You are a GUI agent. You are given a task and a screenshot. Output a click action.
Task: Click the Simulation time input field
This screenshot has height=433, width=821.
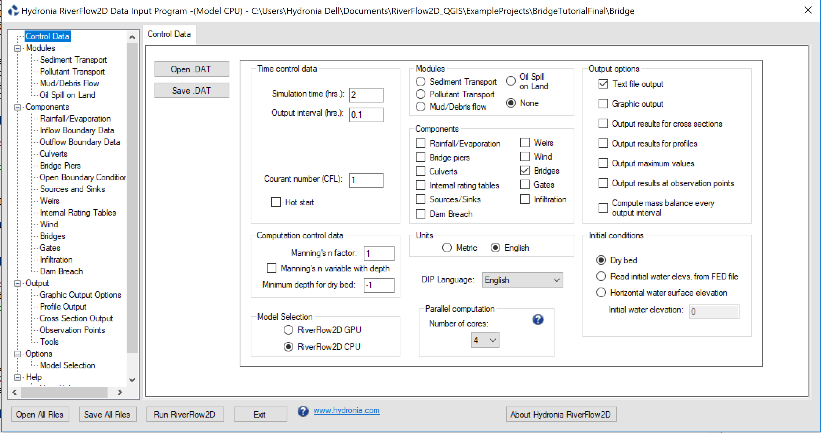pyautogui.click(x=366, y=95)
